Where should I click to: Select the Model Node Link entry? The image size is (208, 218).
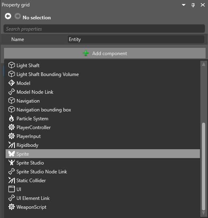103,92
